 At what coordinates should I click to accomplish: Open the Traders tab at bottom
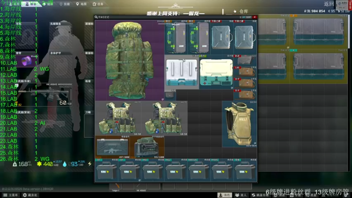coord(241,195)
